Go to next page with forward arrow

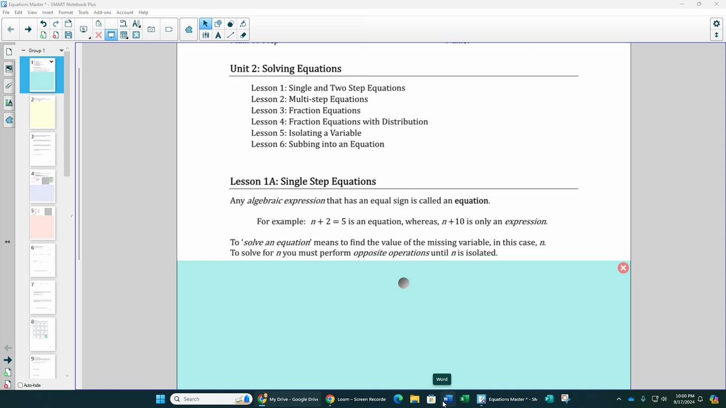[28, 29]
